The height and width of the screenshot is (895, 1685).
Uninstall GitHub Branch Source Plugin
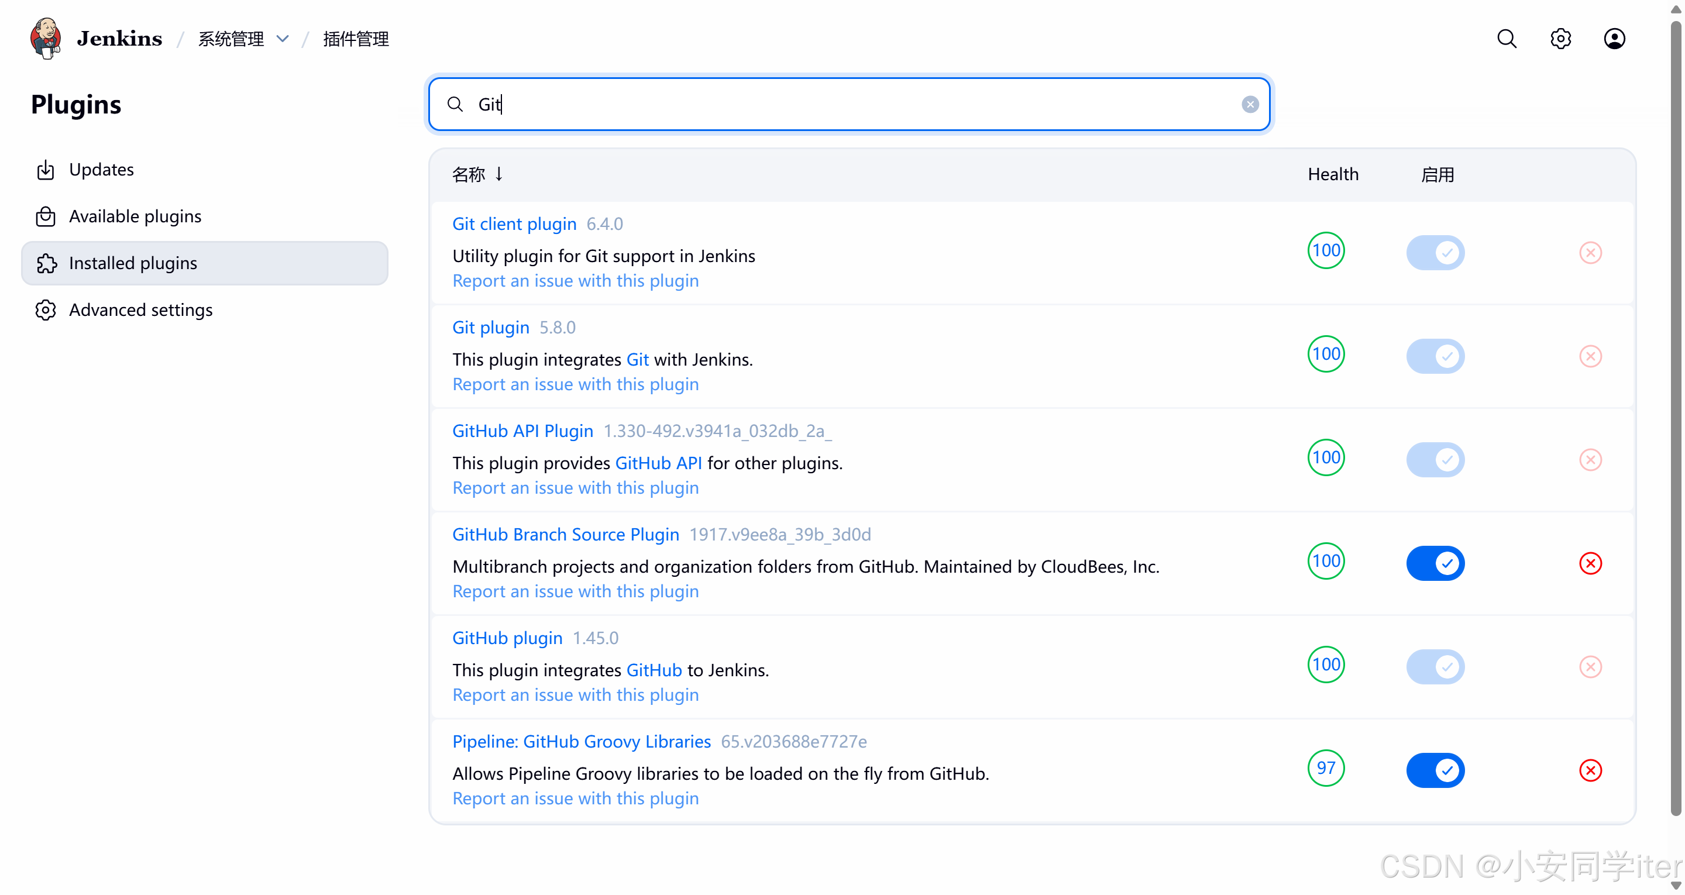click(x=1590, y=563)
